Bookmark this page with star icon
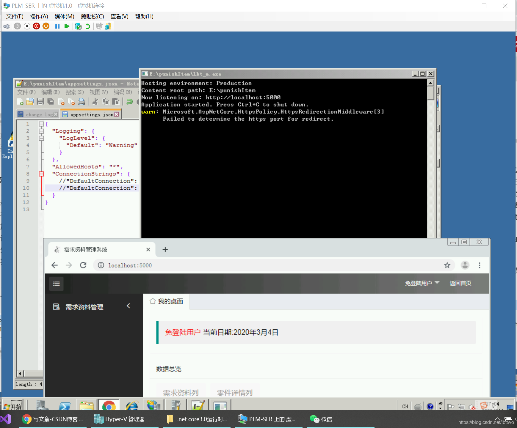 [447, 265]
